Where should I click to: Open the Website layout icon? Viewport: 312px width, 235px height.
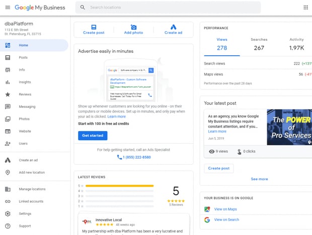coord(8,131)
